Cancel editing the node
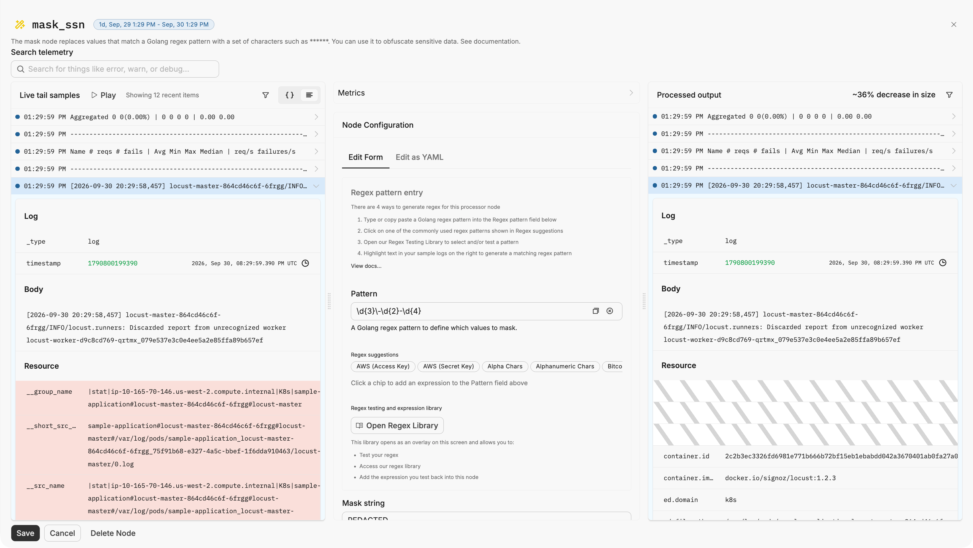 click(62, 533)
